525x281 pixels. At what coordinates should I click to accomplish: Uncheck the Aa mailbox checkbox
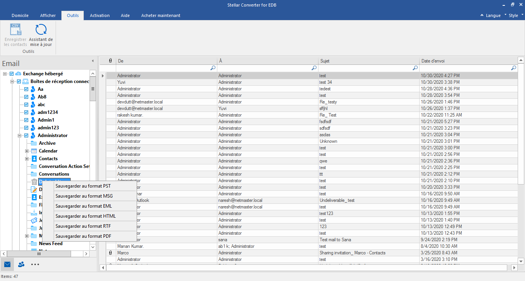click(26, 89)
